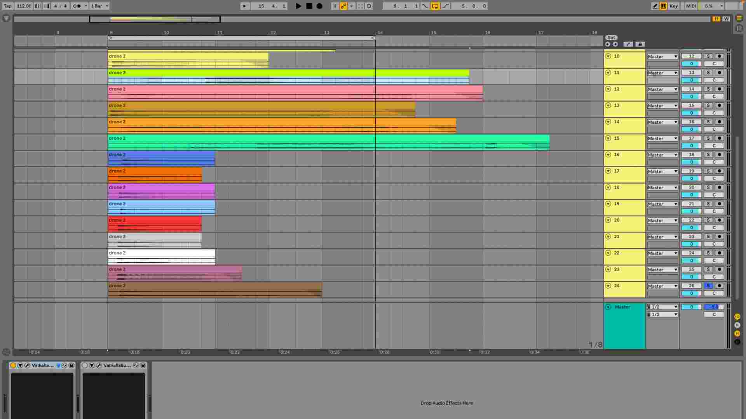Toggle the Loop switch

pyautogui.click(x=435, y=6)
